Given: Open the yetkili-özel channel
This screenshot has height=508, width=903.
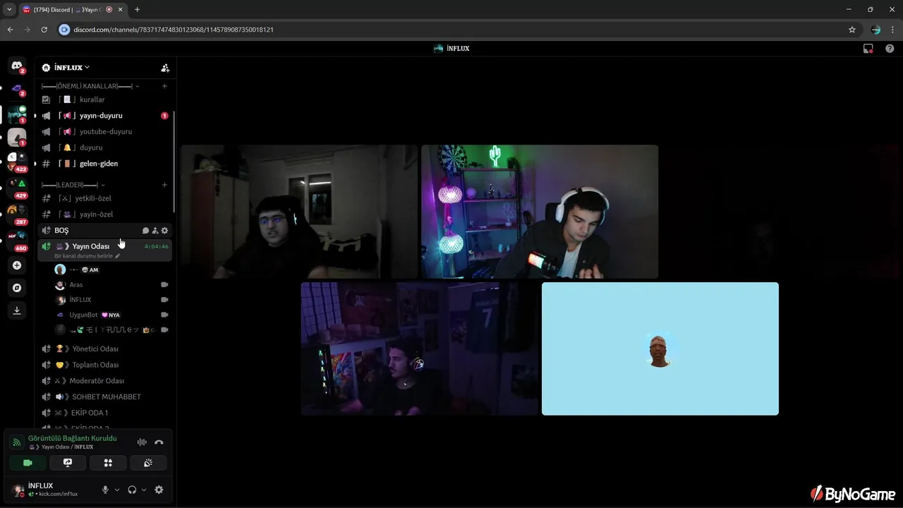Looking at the screenshot, I should click(x=104, y=198).
